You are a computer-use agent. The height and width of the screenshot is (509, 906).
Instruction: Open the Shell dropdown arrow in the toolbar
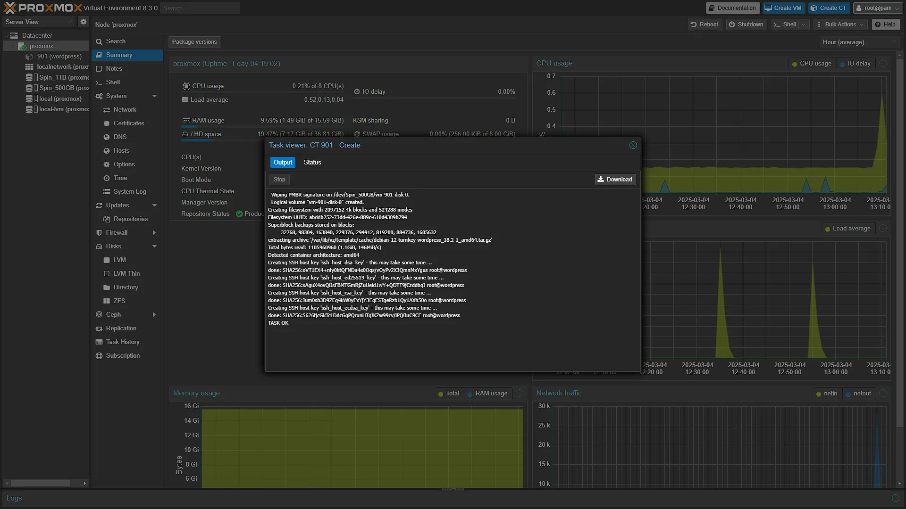tap(804, 25)
